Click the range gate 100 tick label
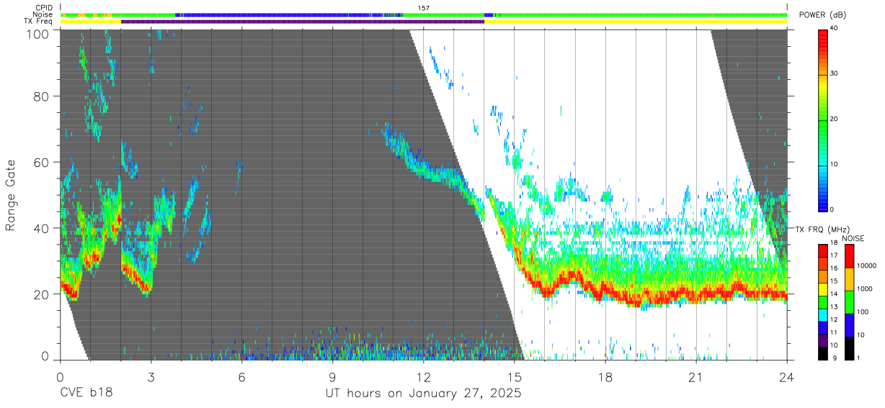 (38, 33)
